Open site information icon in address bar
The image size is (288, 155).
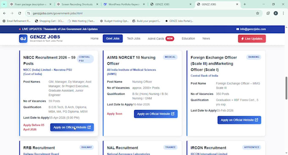point(29,13)
